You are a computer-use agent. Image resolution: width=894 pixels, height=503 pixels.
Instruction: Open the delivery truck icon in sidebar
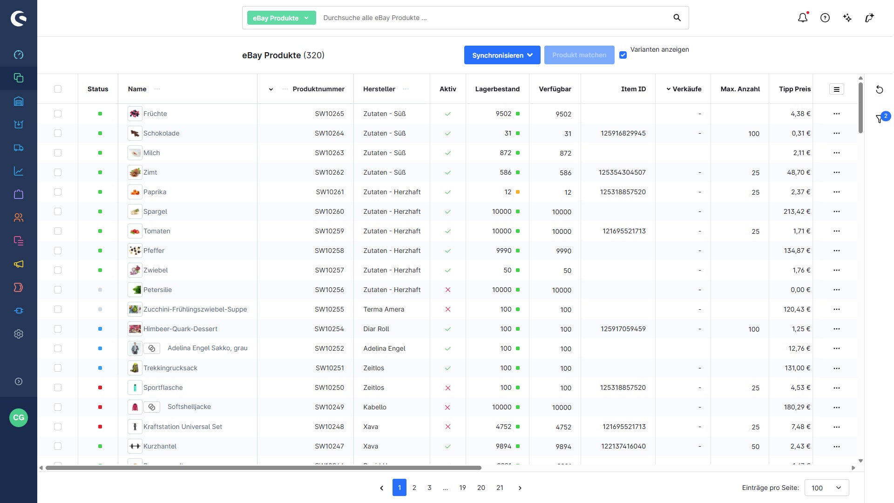pyautogui.click(x=19, y=148)
